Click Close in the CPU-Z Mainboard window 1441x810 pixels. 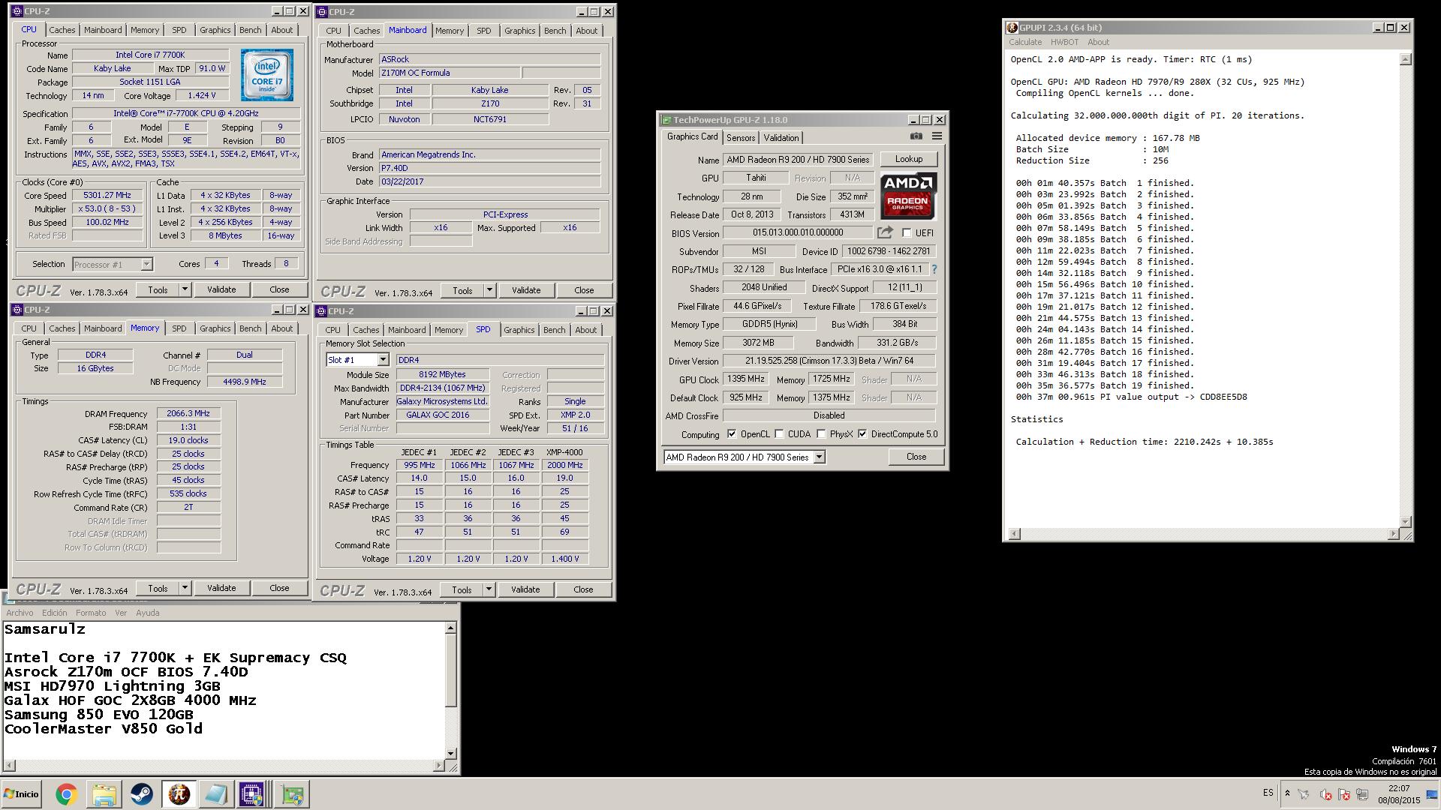coord(584,290)
